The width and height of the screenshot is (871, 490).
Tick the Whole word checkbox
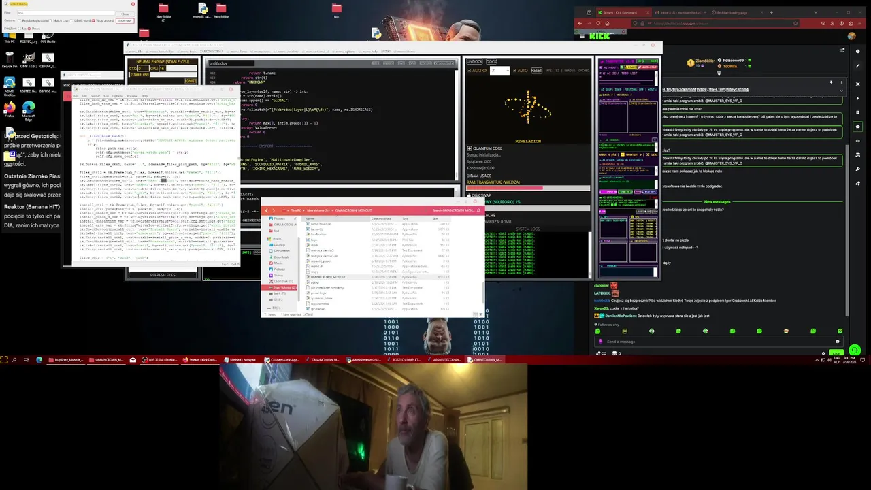(71, 20)
